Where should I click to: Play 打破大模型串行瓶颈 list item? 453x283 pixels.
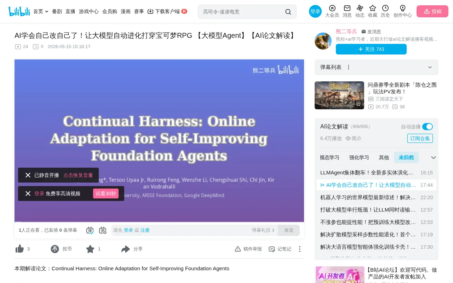[377, 210]
